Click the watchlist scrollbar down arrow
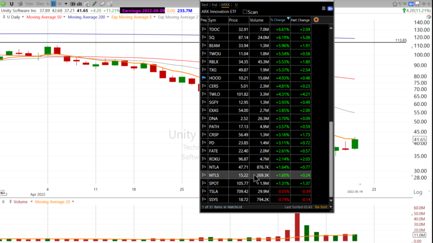The height and width of the screenshot is (243, 433). (331, 201)
